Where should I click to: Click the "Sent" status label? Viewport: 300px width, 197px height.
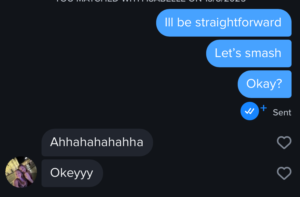coord(282,112)
